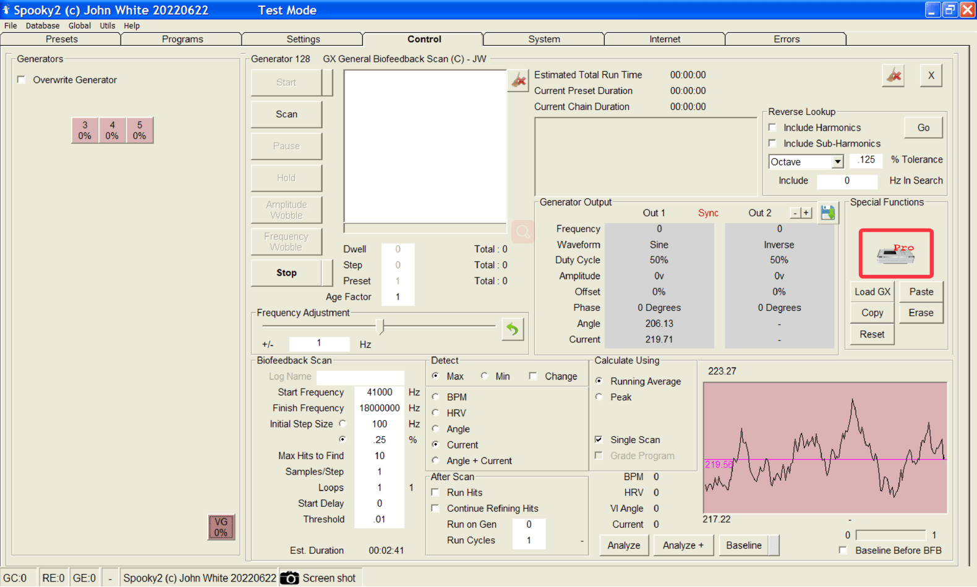Screen dimensions: 977x587
Task: Click the Scan button
Action: pos(286,114)
